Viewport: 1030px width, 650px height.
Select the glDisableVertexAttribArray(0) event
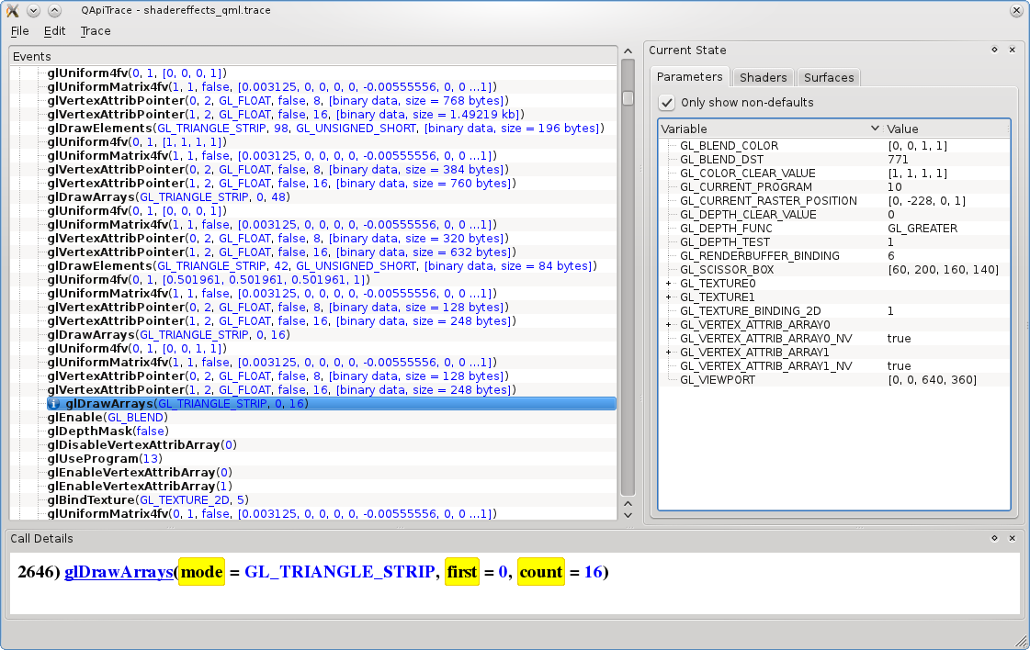click(x=141, y=445)
